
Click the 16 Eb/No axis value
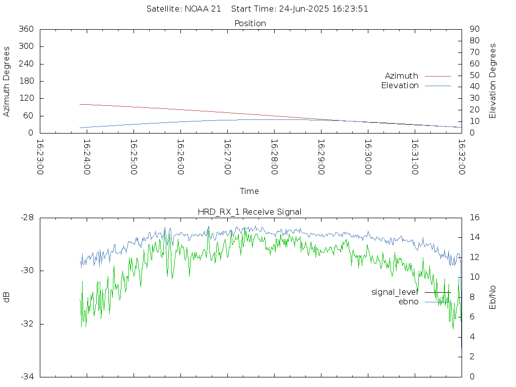pos(475,218)
